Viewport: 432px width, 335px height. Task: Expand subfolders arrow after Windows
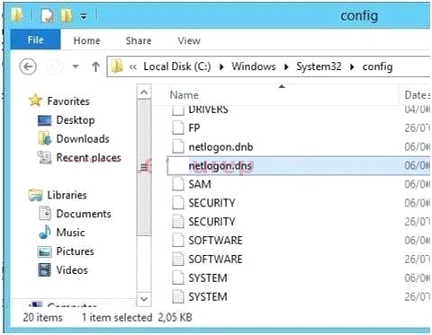pyautogui.click(x=286, y=66)
